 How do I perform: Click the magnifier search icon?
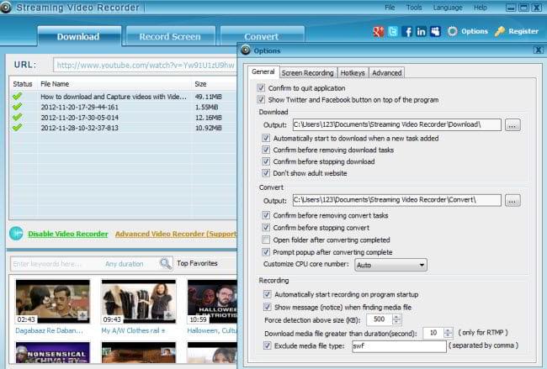(166, 264)
